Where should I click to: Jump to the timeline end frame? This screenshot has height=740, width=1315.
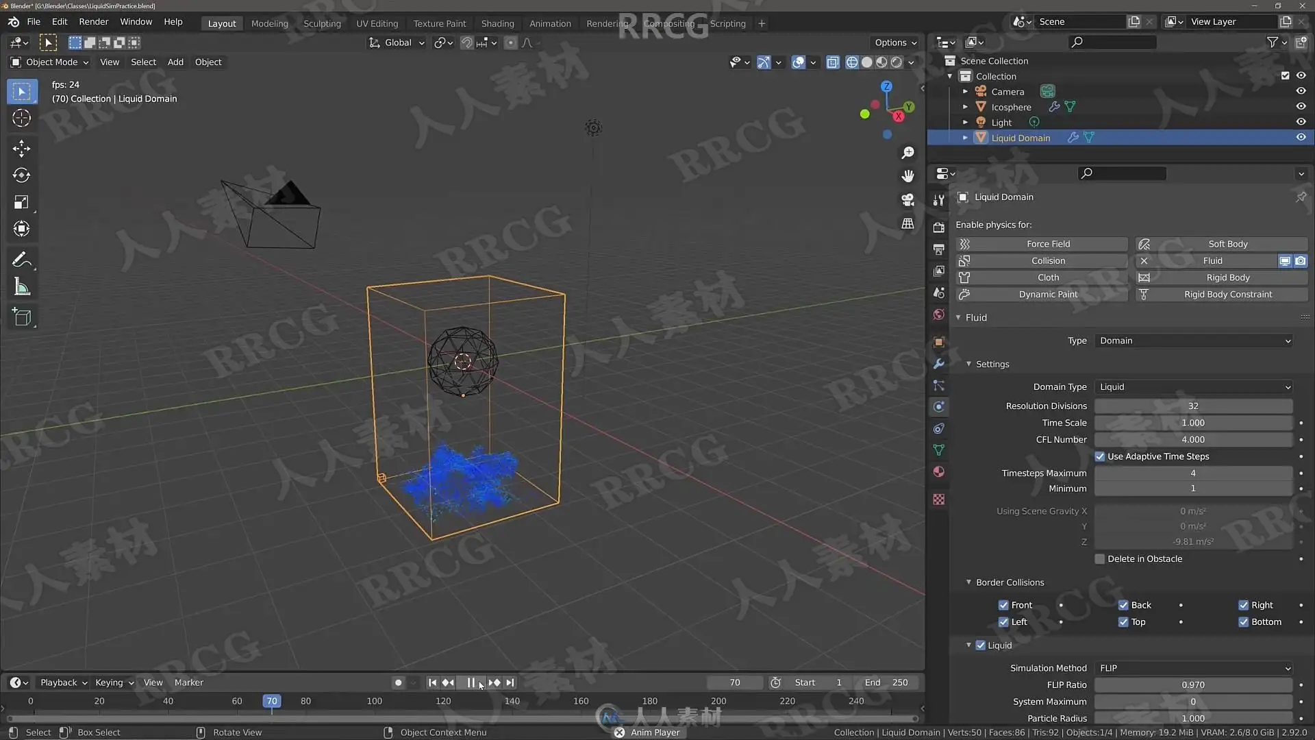click(510, 682)
